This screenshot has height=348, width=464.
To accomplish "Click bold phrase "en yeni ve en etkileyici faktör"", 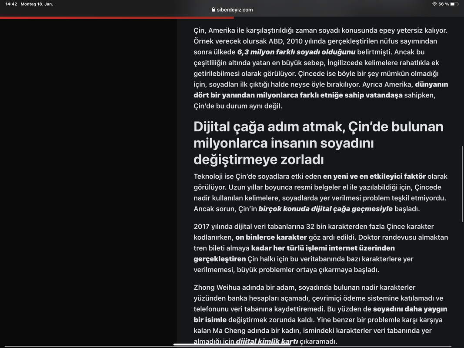I will click(x=374, y=177).
